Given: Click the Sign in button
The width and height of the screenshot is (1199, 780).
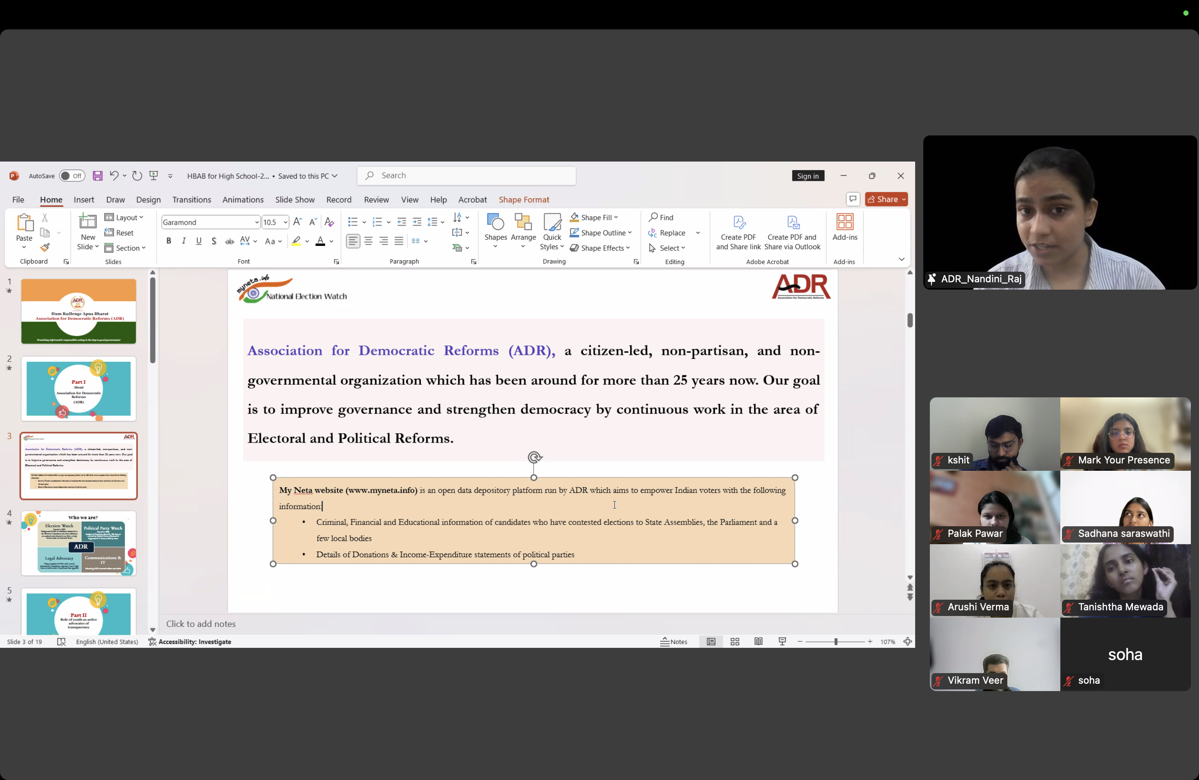Looking at the screenshot, I should click(807, 176).
